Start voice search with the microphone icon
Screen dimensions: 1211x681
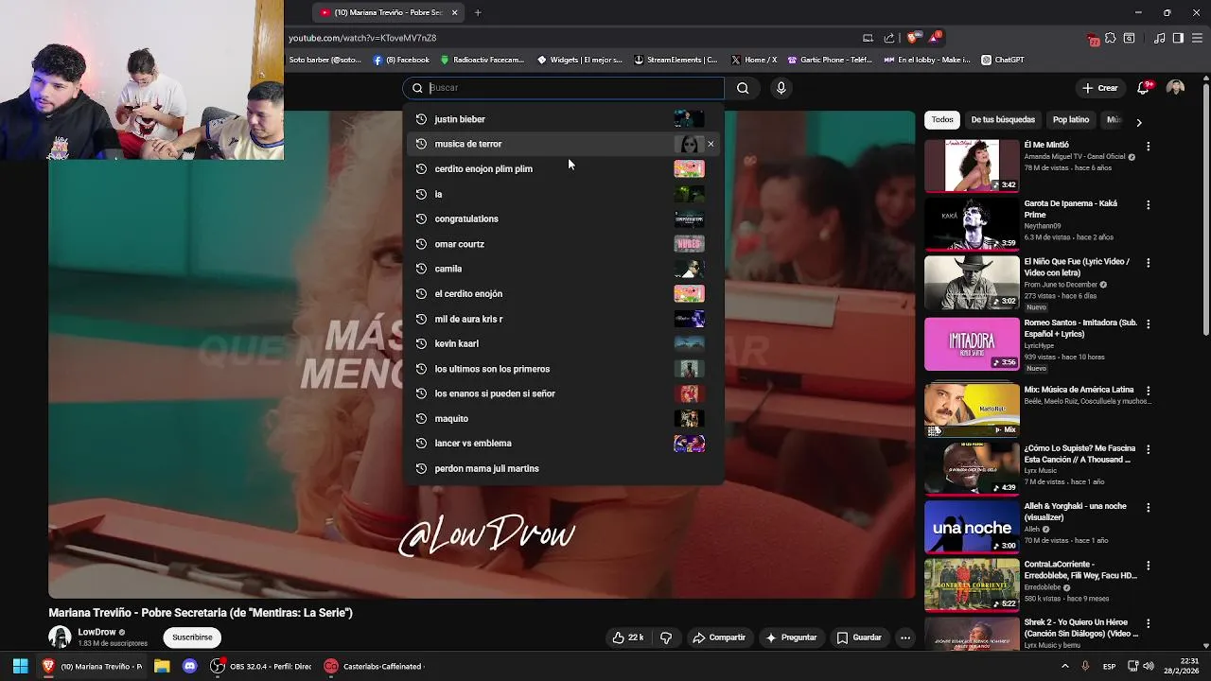pos(781,88)
